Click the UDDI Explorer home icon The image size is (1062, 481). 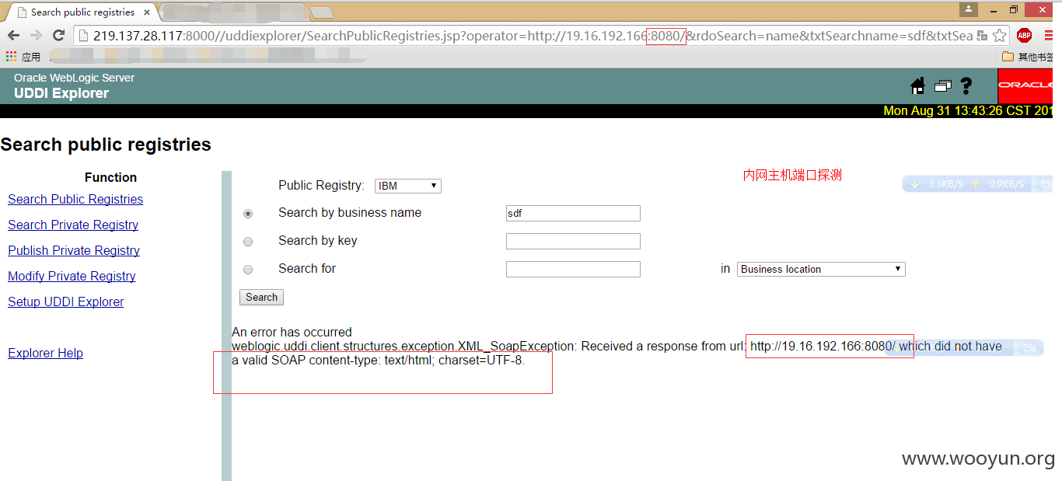(917, 85)
